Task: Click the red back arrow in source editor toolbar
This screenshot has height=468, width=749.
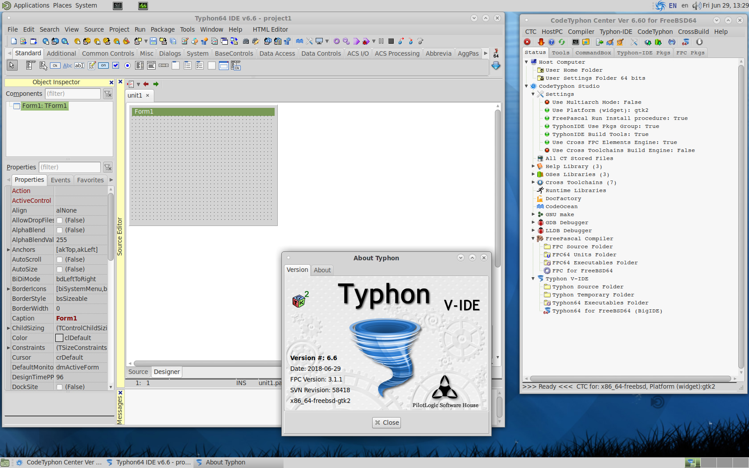Action: (x=146, y=84)
